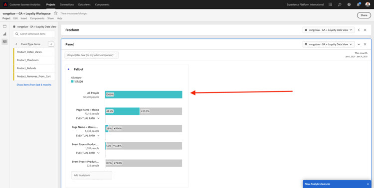The height and width of the screenshot is (188, 374).
Task: Open the Panel data view dropdown
Action: [x=329, y=44]
